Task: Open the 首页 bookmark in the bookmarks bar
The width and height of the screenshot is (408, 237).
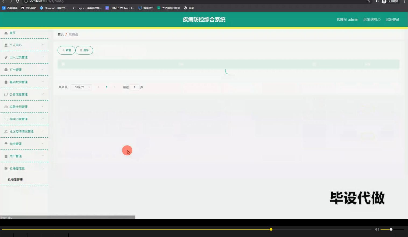Action: coord(189,8)
